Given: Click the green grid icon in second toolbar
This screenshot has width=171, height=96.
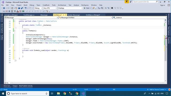Looking at the screenshot, I should 23,11.
